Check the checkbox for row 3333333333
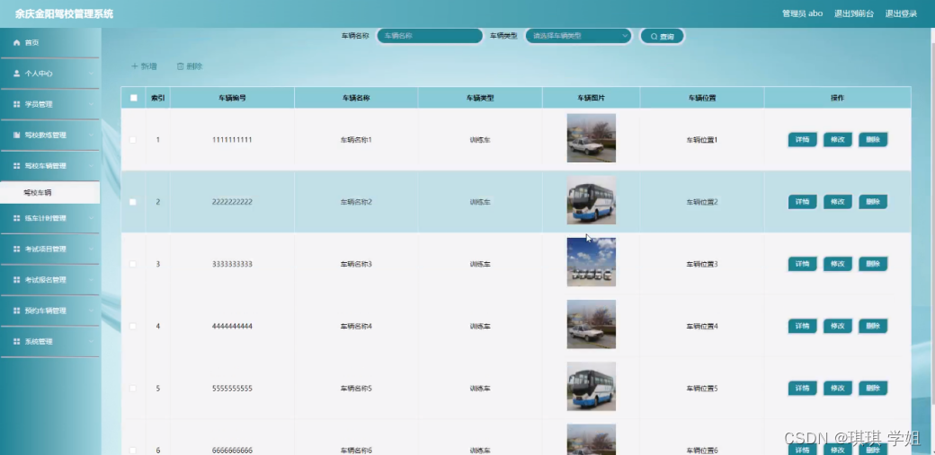Image resolution: width=935 pixels, height=455 pixels. tap(133, 264)
